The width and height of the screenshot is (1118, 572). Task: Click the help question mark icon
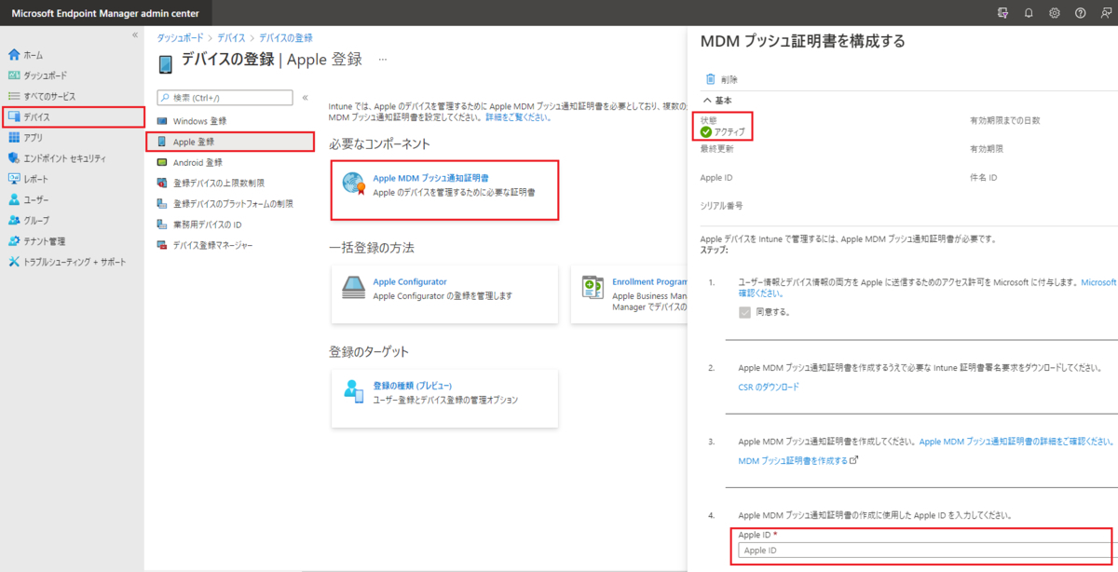pyautogui.click(x=1080, y=13)
